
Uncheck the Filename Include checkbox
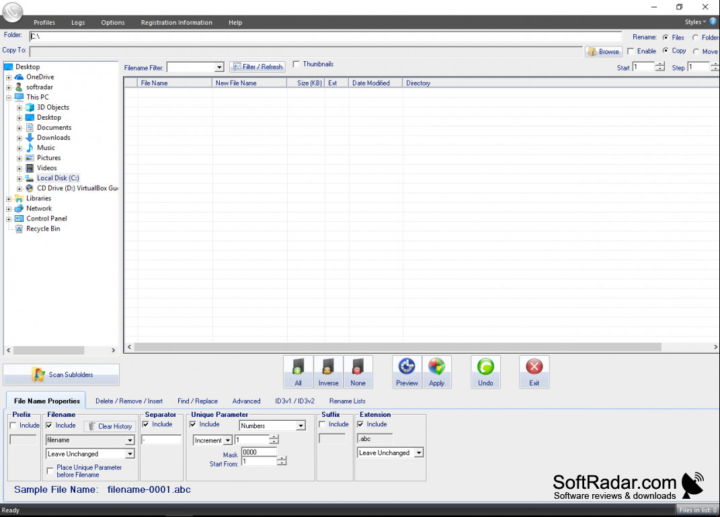point(49,426)
